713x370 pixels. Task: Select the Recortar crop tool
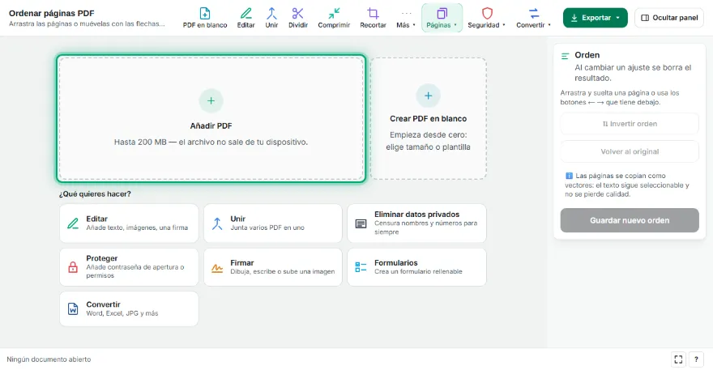(374, 18)
